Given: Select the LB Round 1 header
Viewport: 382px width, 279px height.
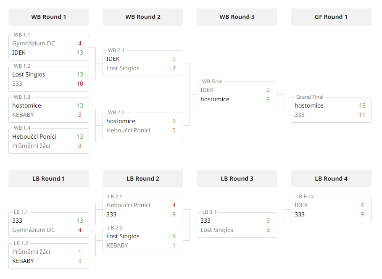Looking at the screenshot, I should (48, 179).
